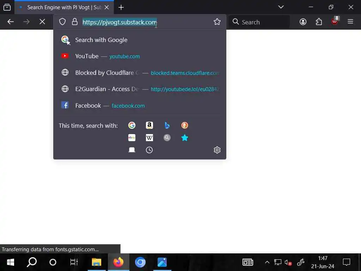361x271 pixels.
Task: Search bookmarks with the blue star icon
Action: (185, 138)
